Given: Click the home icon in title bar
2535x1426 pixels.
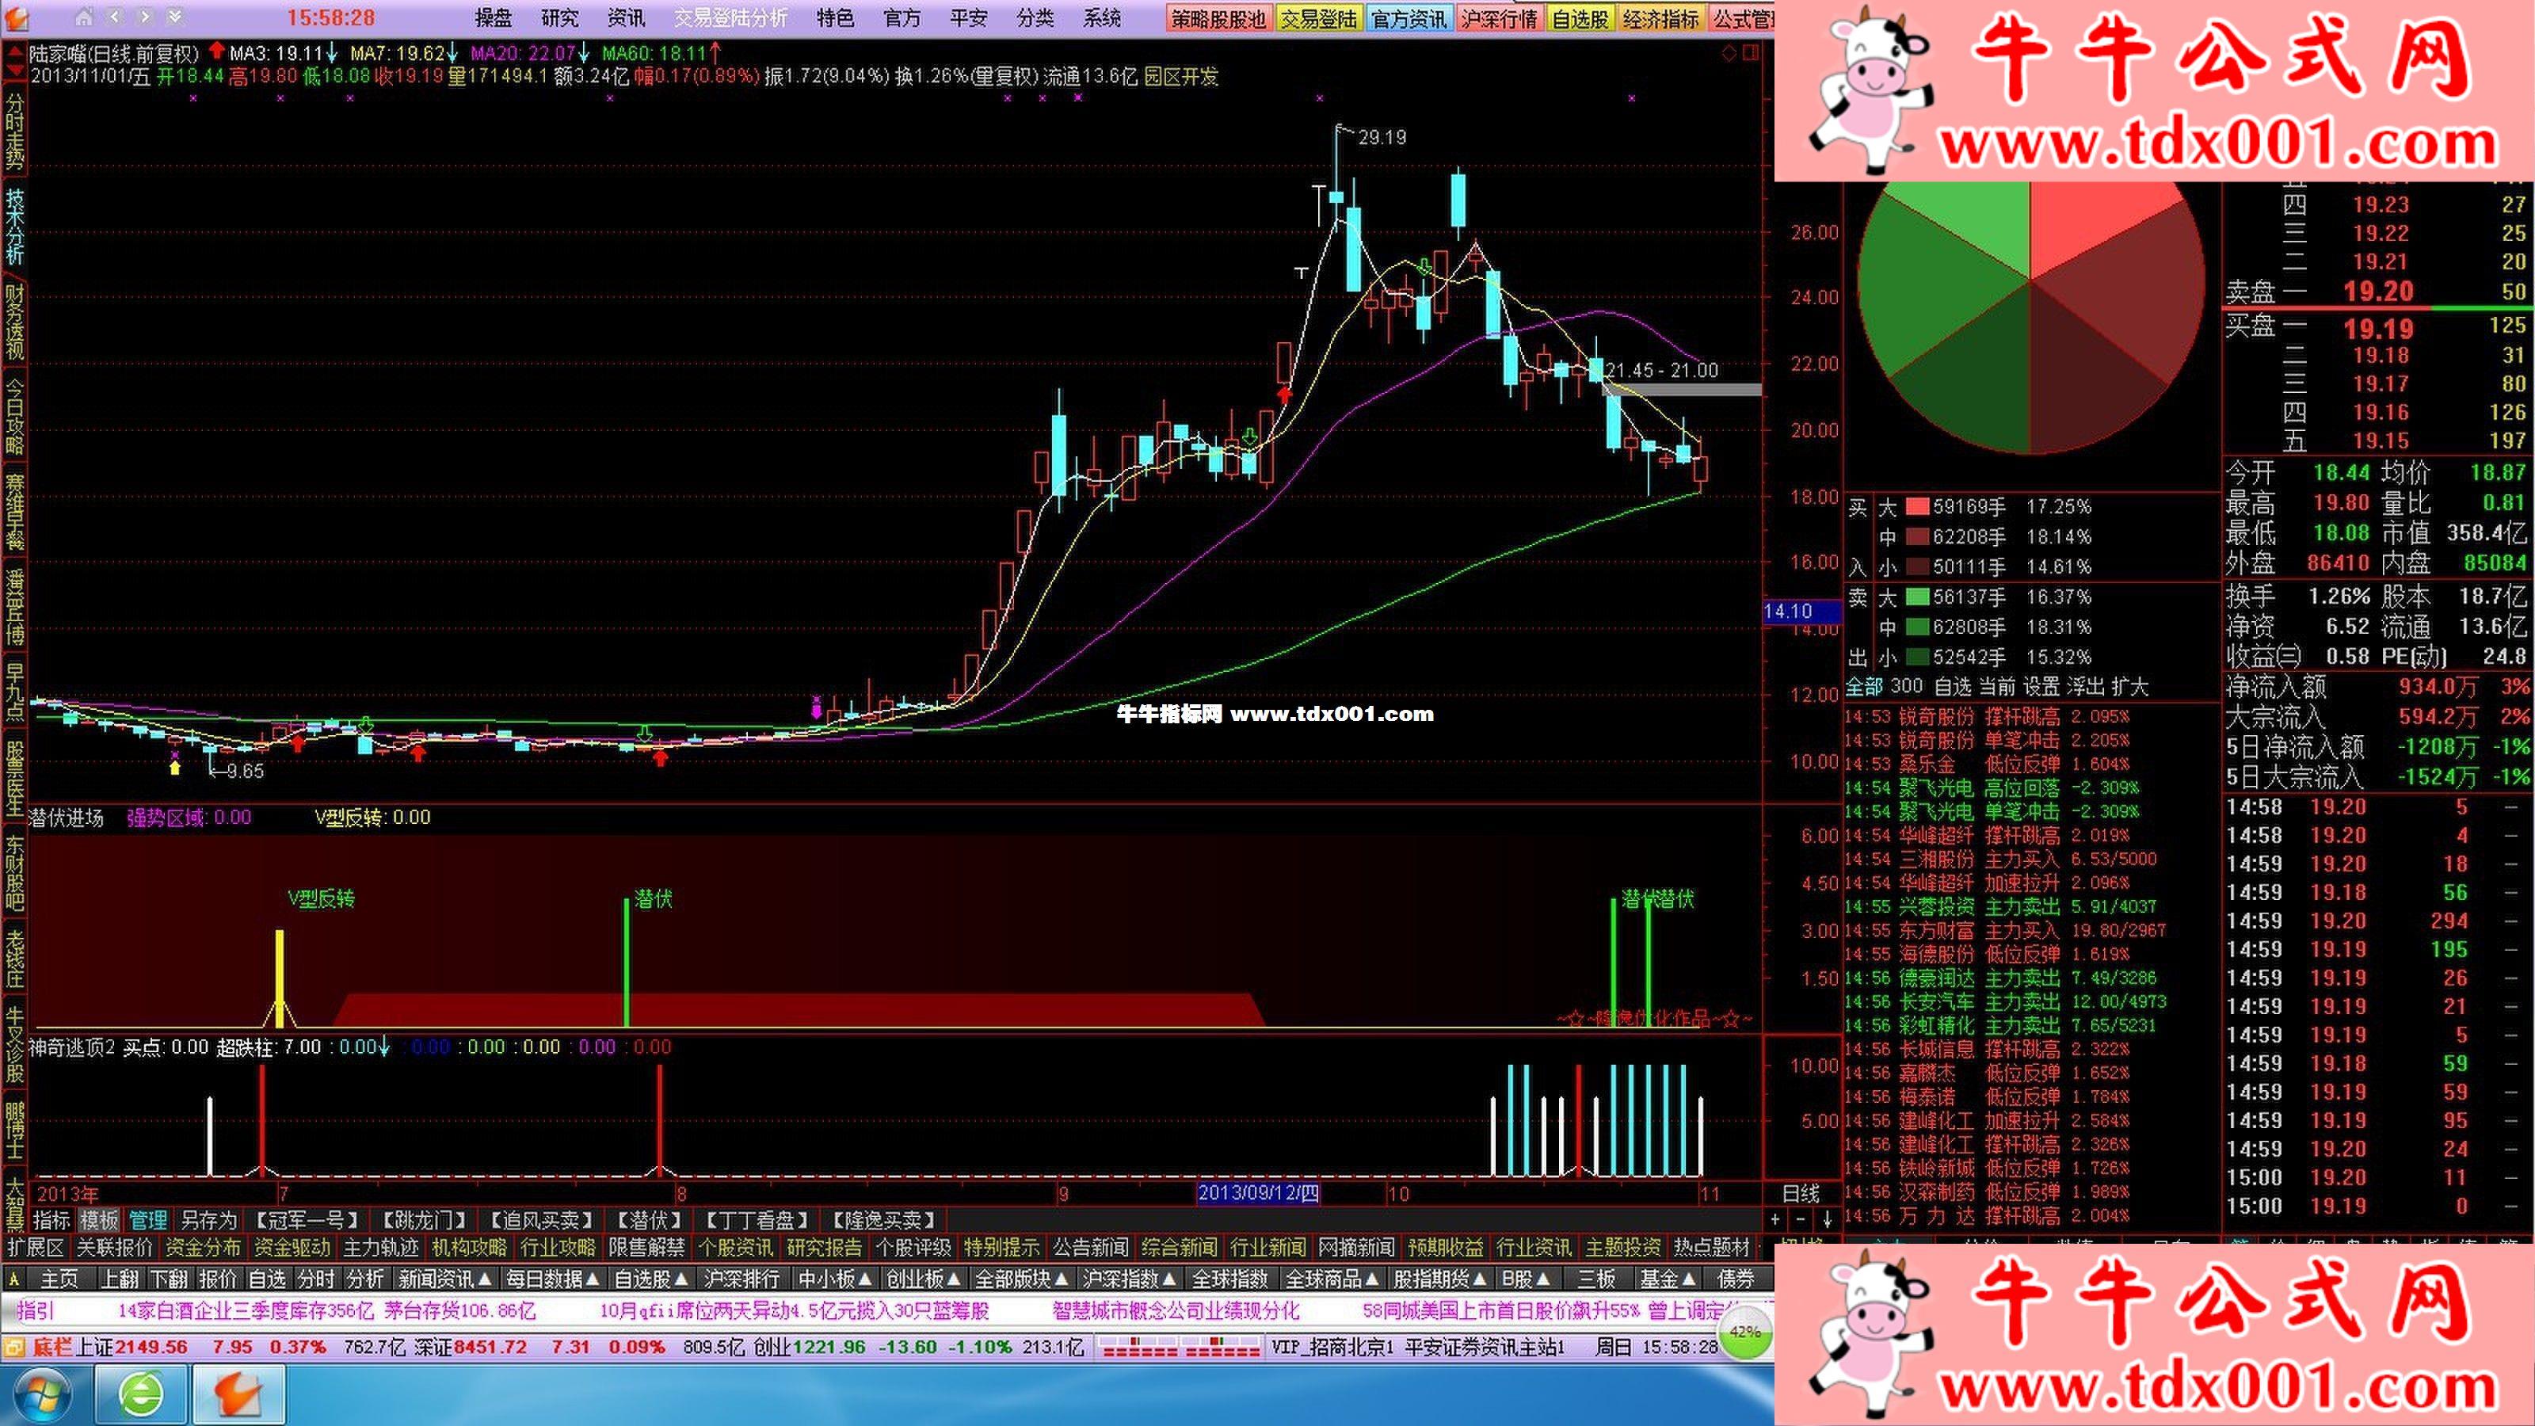Looking at the screenshot, I should click(84, 17).
